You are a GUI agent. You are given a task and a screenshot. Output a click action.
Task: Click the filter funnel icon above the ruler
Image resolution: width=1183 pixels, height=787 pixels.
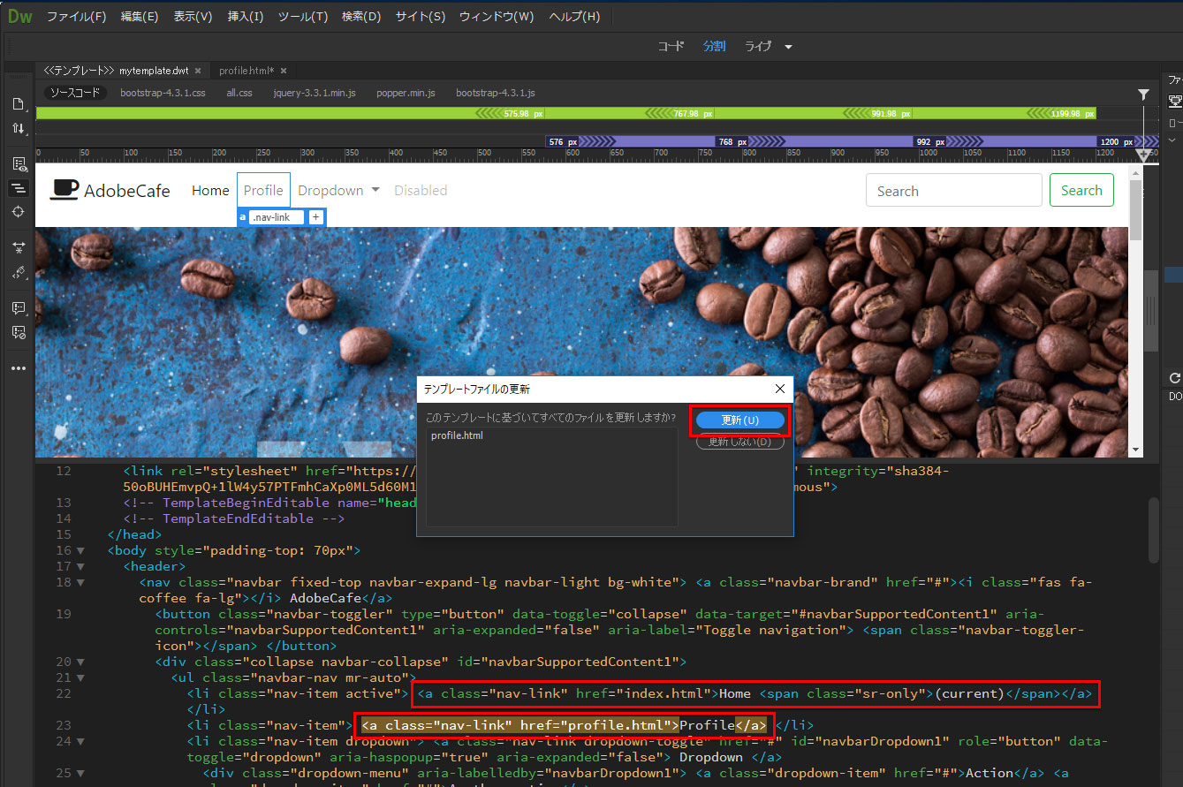[x=1143, y=95]
